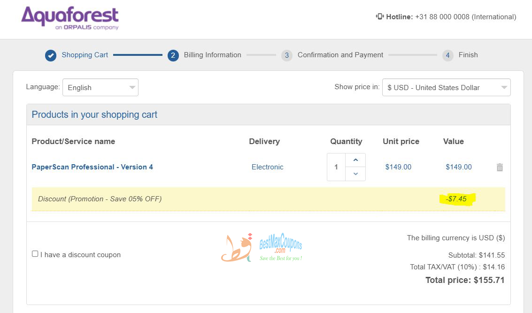Image resolution: width=532 pixels, height=313 pixels.
Task: Decrease quantity with the down arrow
Action: (355, 174)
